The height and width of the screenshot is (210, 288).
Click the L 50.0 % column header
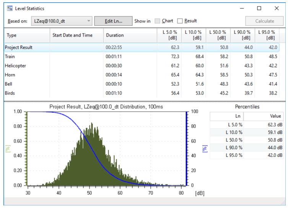click(x=218, y=35)
